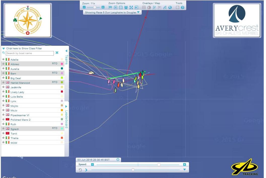Image resolution: width=266 pixels, height=178 pixels.
Task: Star the boat Mojito
Action: (3, 105)
